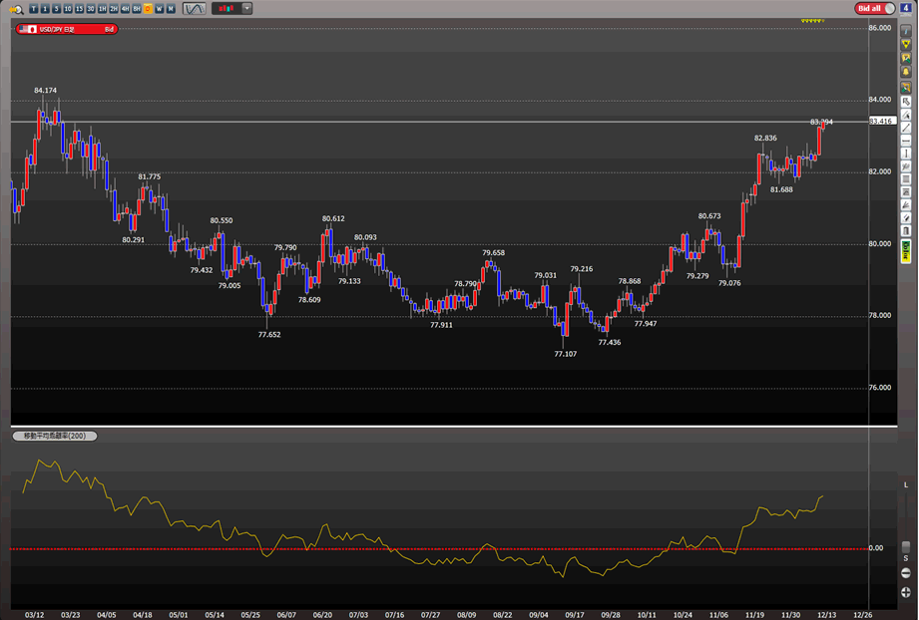Select the horizontal line drawing tool
919x620 pixels.
point(906,141)
